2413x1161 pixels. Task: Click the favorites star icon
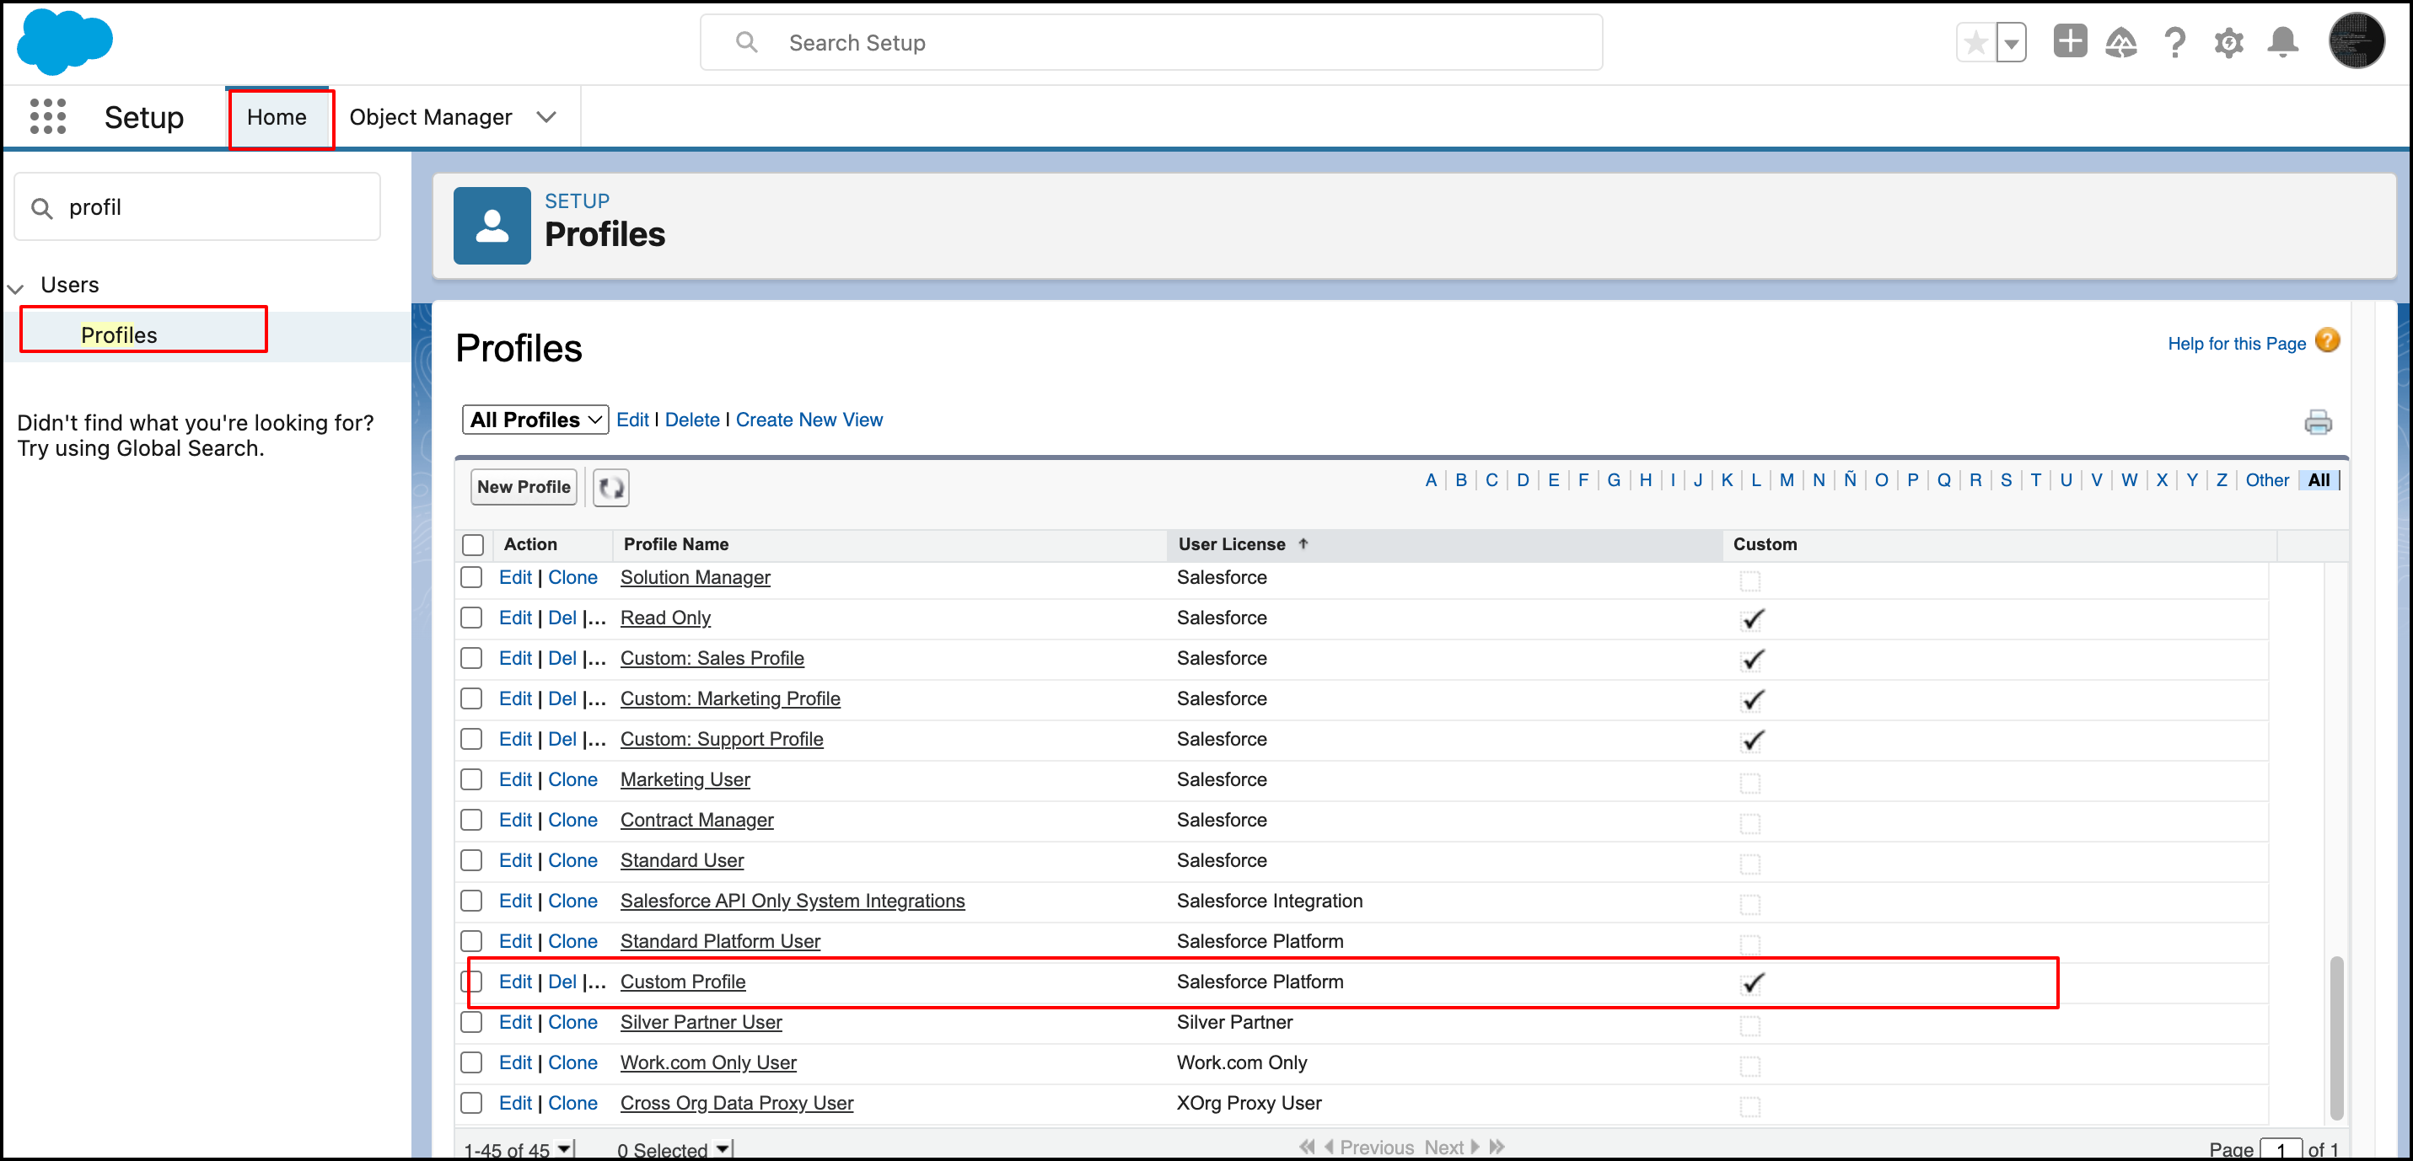[x=1975, y=43]
